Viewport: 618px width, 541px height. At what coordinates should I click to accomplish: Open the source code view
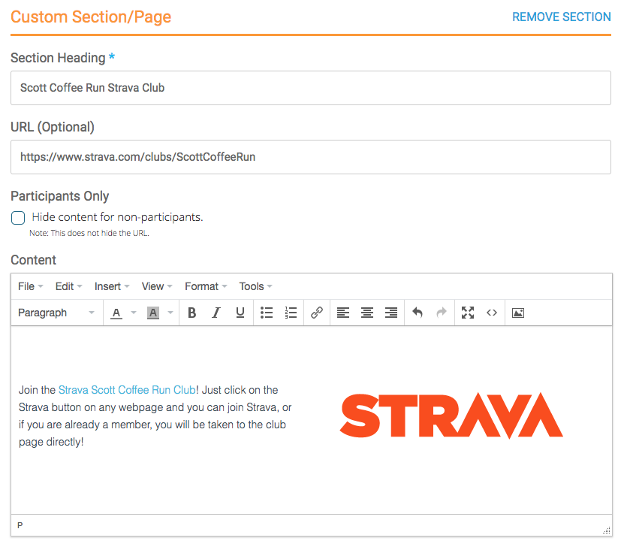click(492, 313)
